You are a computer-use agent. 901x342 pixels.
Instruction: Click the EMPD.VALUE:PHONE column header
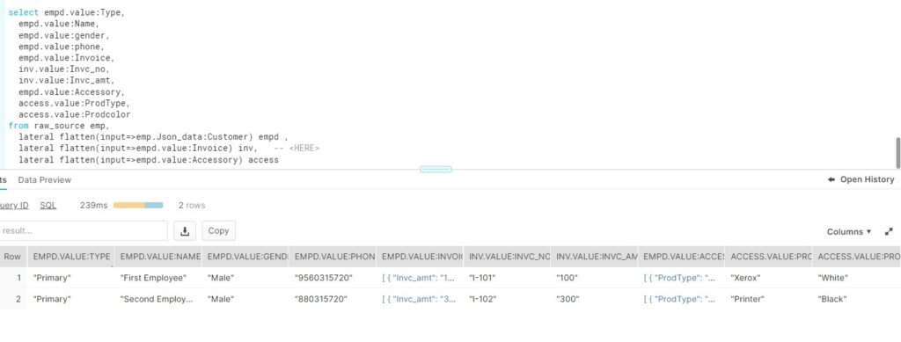coord(333,257)
